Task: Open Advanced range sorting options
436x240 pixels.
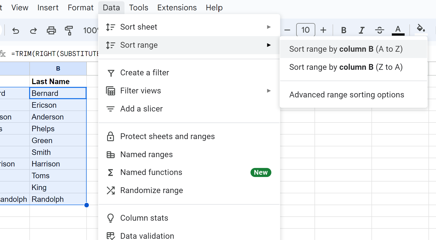Action: [x=353, y=95]
